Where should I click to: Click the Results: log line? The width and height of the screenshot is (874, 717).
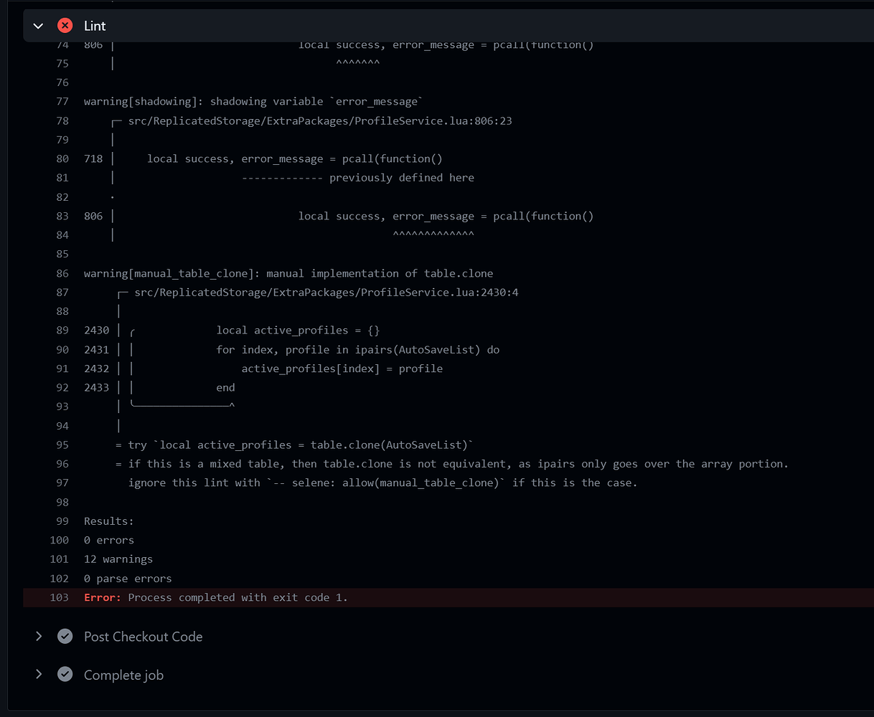[108, 521]
